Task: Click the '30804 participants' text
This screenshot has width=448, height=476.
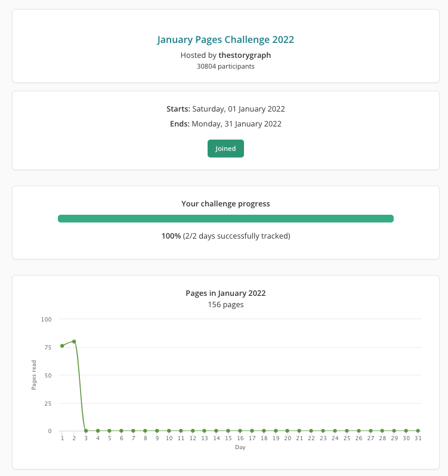Action: click(x=225, y=66)
